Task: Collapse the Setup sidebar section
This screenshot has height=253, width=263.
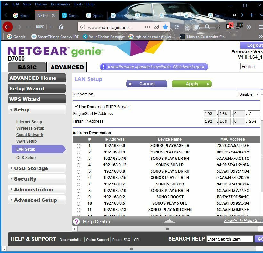Action: (x=37, y=110)
